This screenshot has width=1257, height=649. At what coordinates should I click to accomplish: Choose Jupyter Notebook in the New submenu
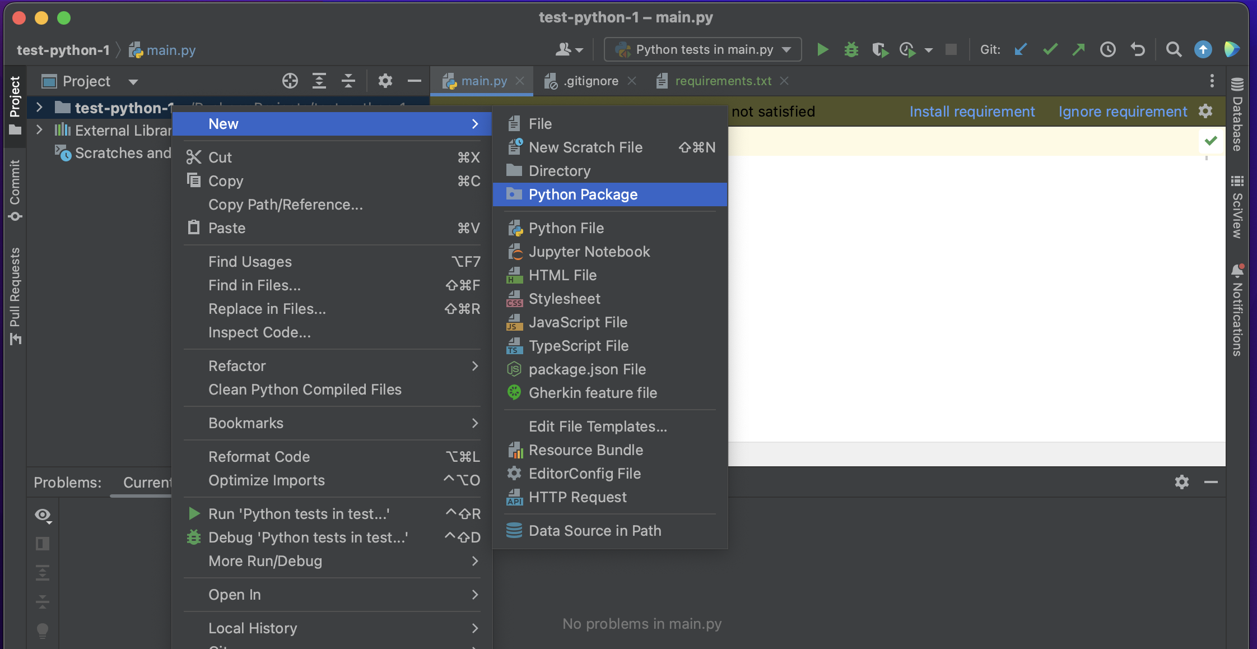click(x=589, y=252)
